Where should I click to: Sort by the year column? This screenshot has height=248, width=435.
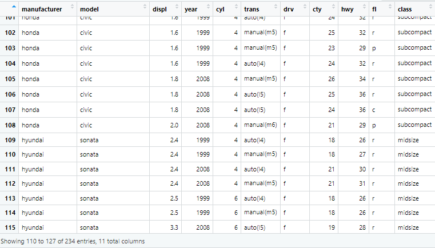[x=197, y=9]
